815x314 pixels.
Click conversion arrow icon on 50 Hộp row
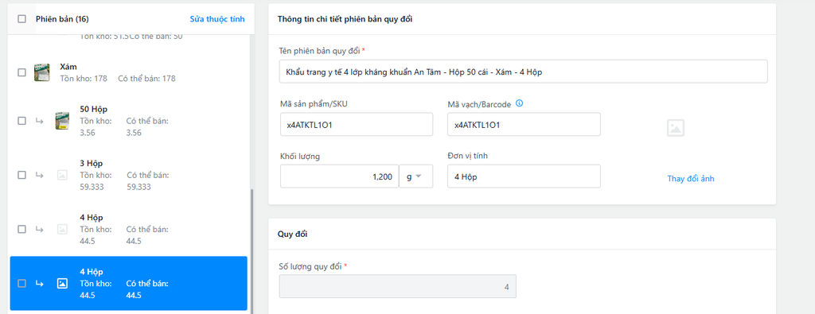click(x=39, y=120)
